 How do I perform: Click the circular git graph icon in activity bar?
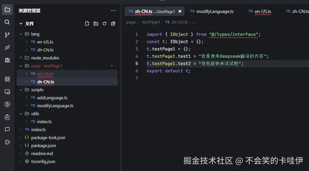coord(7,104)
